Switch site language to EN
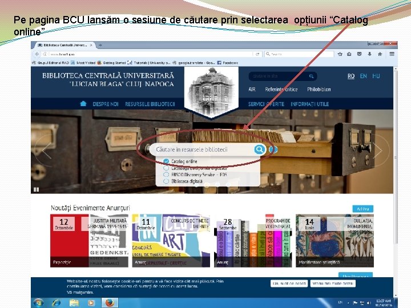This screenshot has width=411, height=308. pos(363,76)
